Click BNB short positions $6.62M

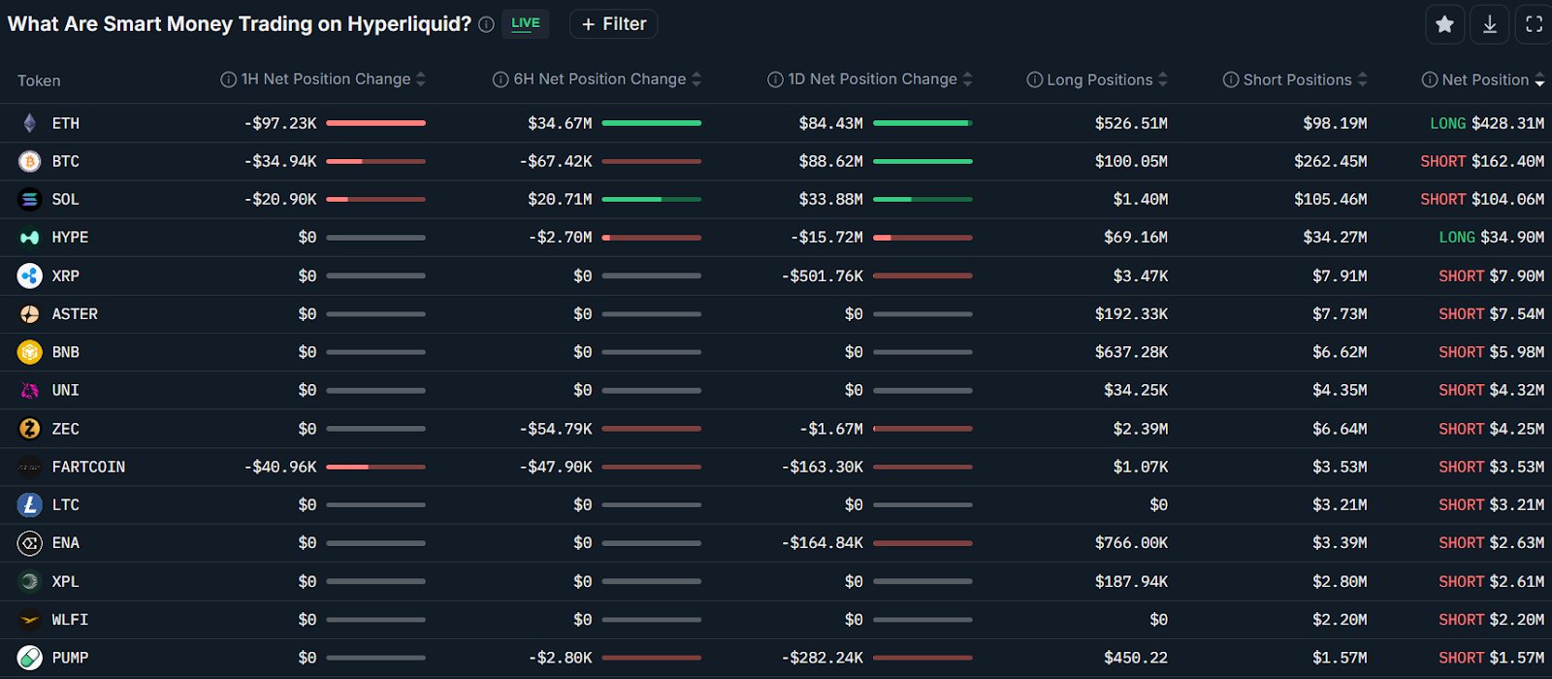pyautogui.click(x=1340, y=352)
